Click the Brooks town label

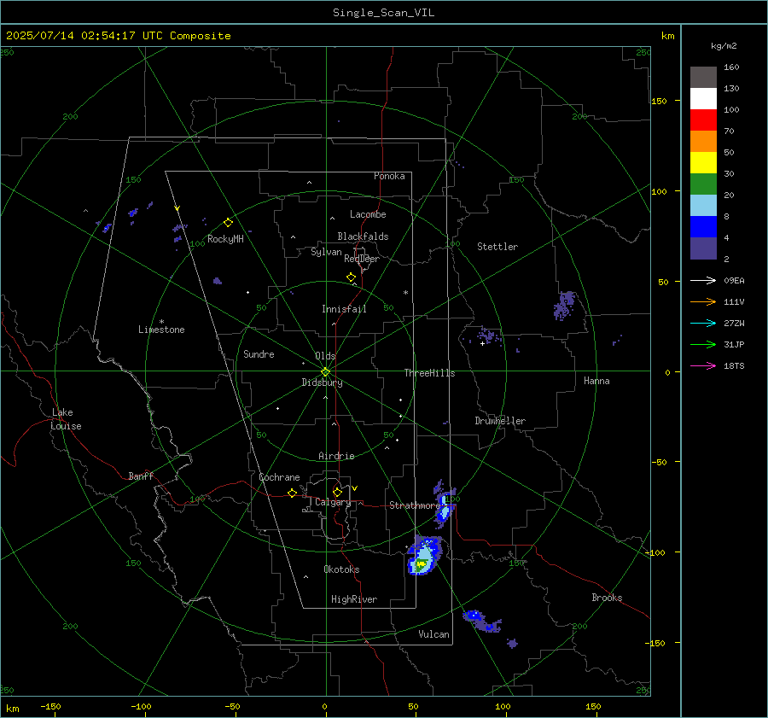pos(607,598)
